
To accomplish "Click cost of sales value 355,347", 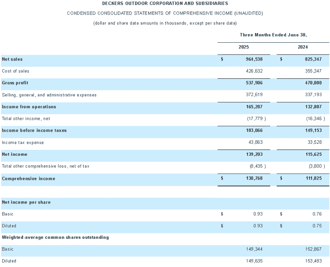I will [x=313, y=71].
